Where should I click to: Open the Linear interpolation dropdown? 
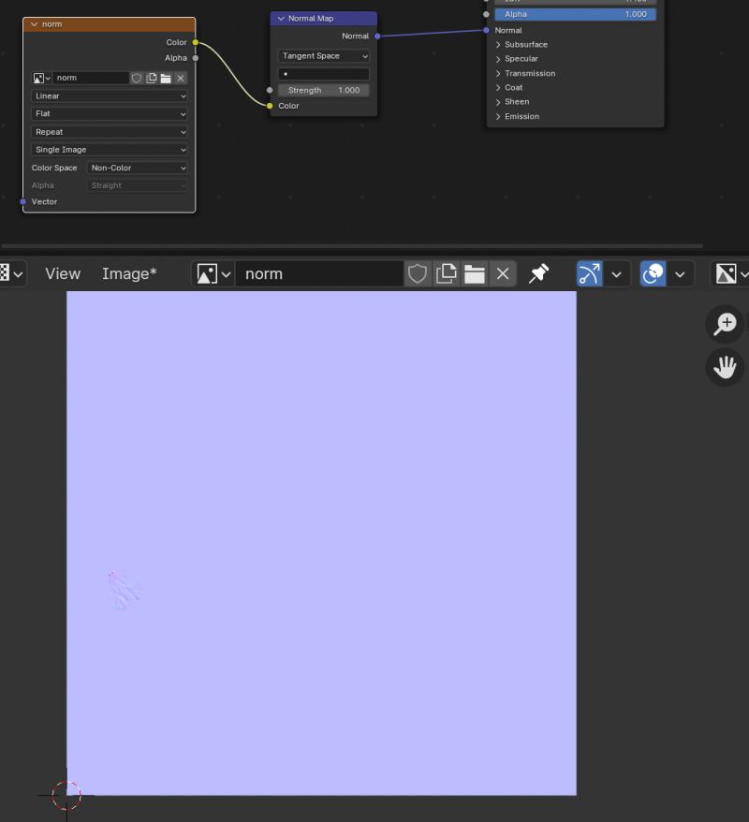coord(109,95)
